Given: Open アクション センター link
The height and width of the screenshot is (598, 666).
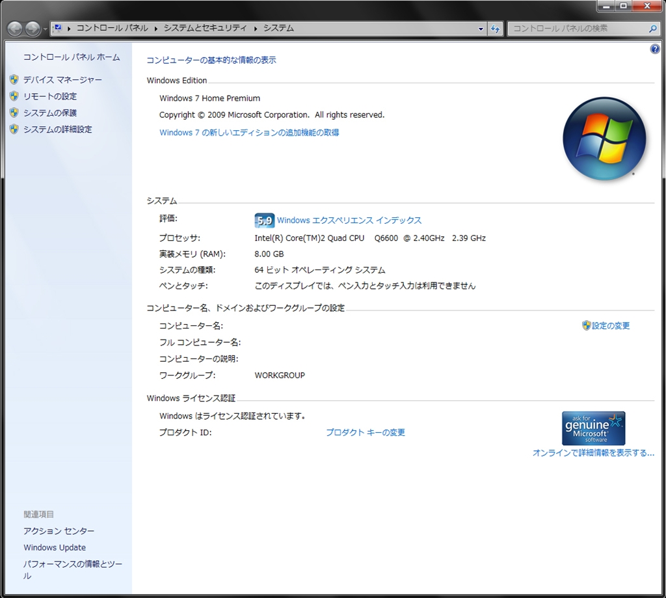Looking at the screenshot, I should tap(59, 531).
